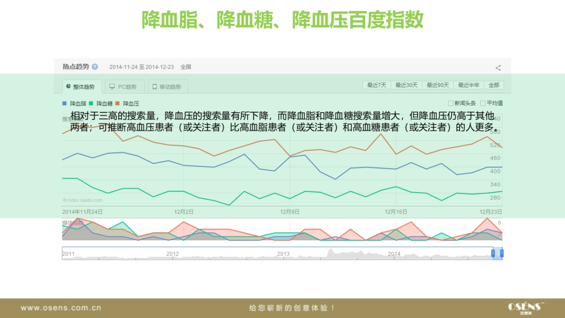Click the share icon above the chart
The width and height of the screenshot is (565, 318).
(x=498, y=68)
